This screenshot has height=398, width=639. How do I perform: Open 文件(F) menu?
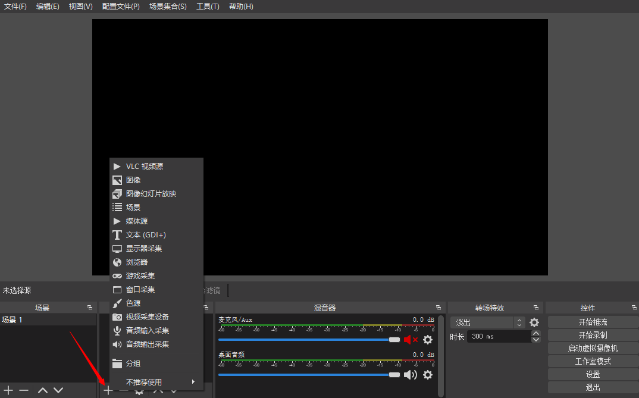(15, 7)
